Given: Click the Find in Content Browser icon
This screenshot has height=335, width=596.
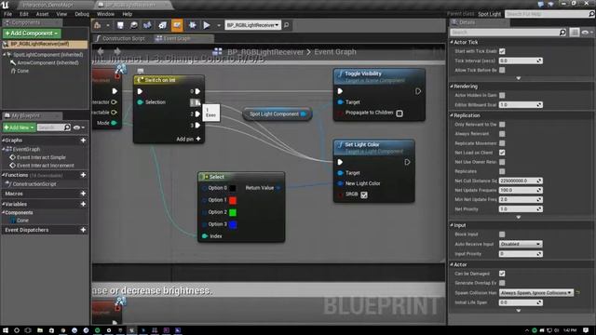Looking at the screenshot, I should coord(134,25).
